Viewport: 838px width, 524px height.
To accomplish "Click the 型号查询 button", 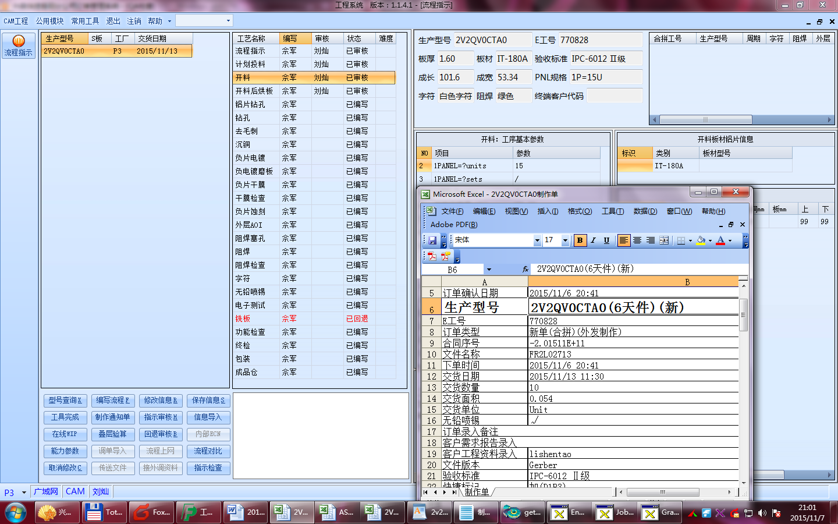I will 65,401.
